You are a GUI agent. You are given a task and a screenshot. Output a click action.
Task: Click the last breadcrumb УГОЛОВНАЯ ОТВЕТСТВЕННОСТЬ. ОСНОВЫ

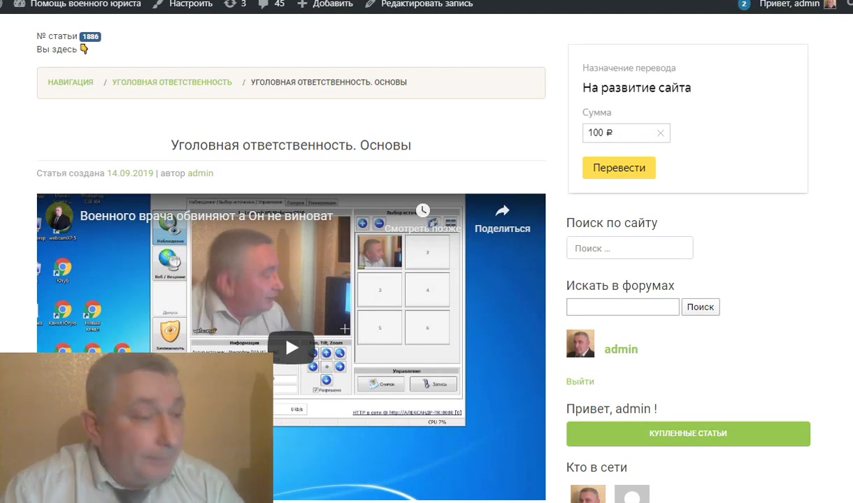tap(329, 82)
